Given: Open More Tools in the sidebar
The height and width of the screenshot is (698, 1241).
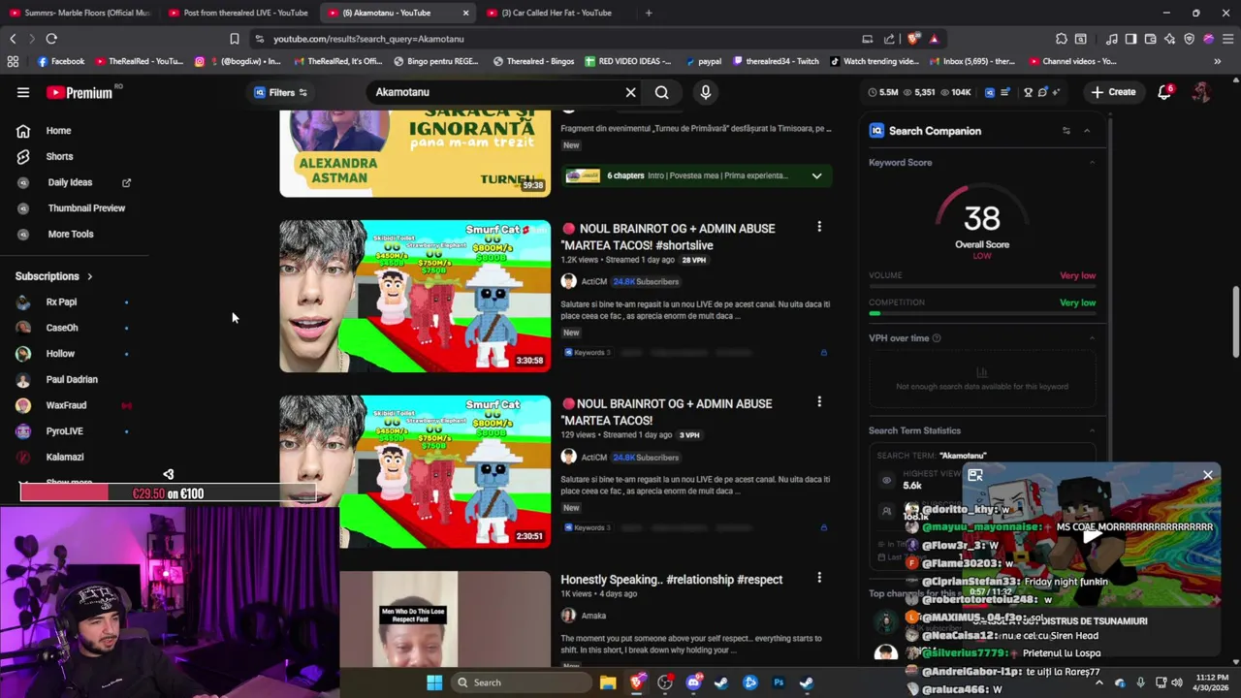Looking at the screenshot, I should (x=71, y=234).
